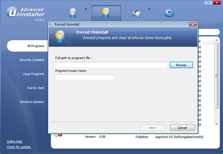Expand the dropdown arrow beside the notepad icon

point(149,9)
